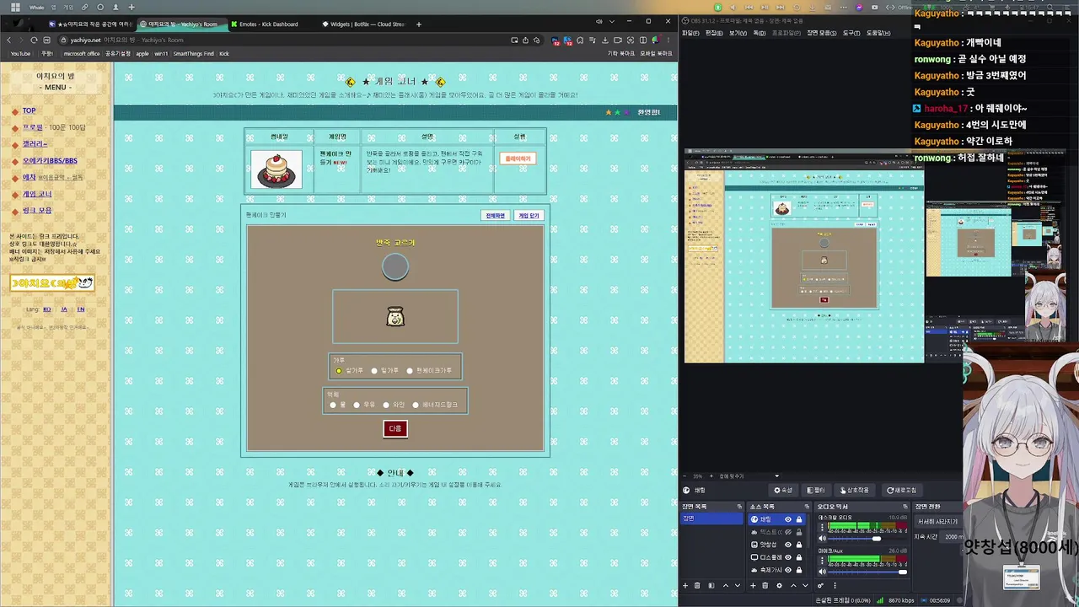
Task: Mute 데스크탑 오디오 speaker icon
Action: pyautogui.click(x=822, y=539)
